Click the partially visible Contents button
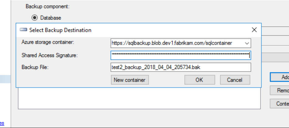 (280, 104)
